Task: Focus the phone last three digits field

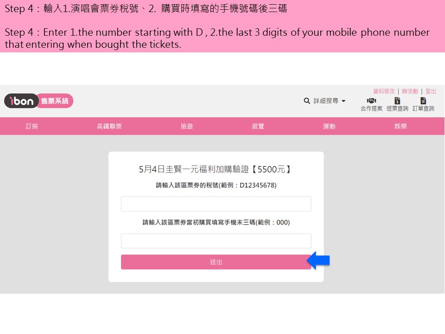Action: [x=216, y=241]
